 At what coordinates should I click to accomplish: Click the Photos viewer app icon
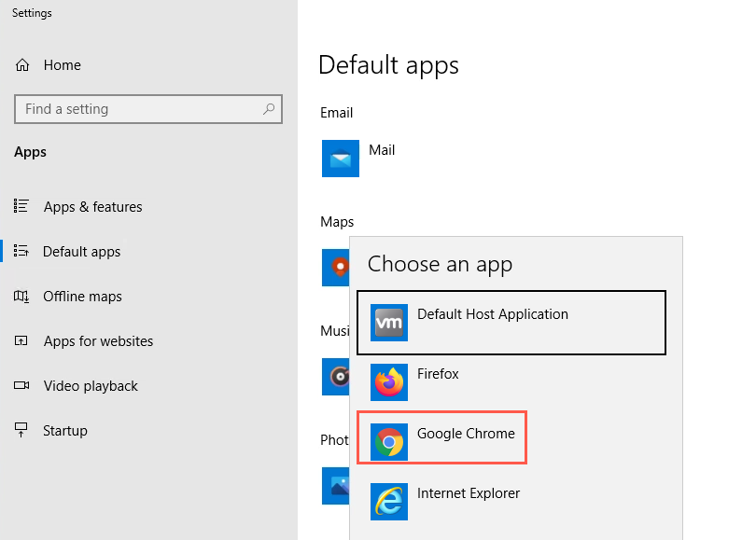[336, 486]
